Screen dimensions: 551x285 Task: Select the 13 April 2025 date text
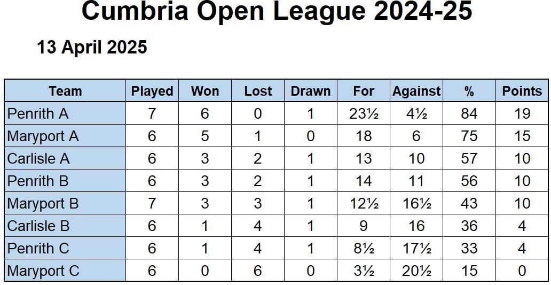(92, 47)
